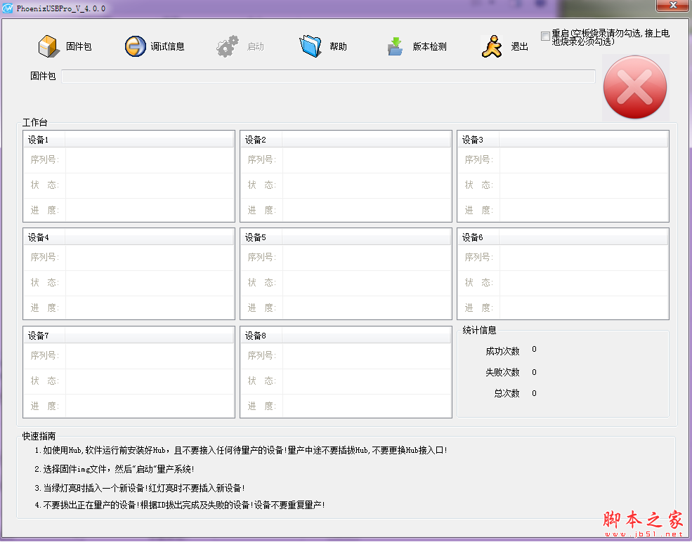Click the 启动 gears start icon

point(227,46)
